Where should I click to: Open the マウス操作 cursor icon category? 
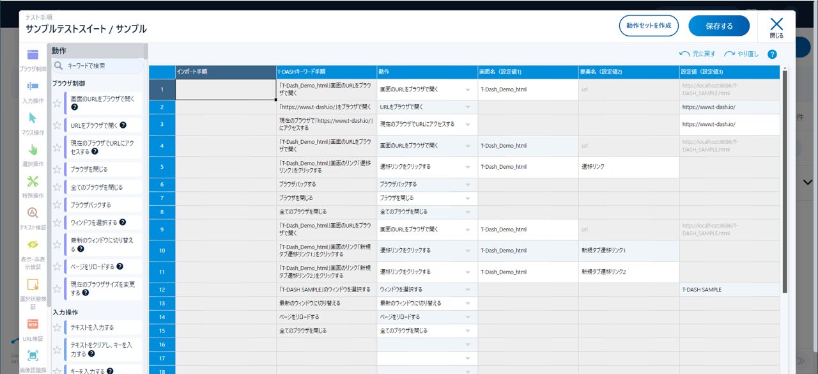tap(33, 118)
